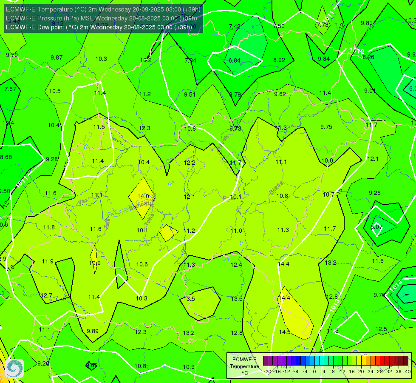The width and height of the screenshot is (416, 383).
Task: Click the 14.5 dew point value
Action: (285, 332)
